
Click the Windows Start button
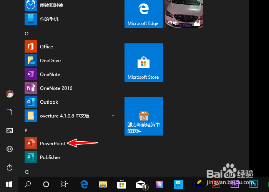coord(9,184)
